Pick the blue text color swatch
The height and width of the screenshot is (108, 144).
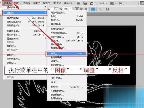point(93,9)
